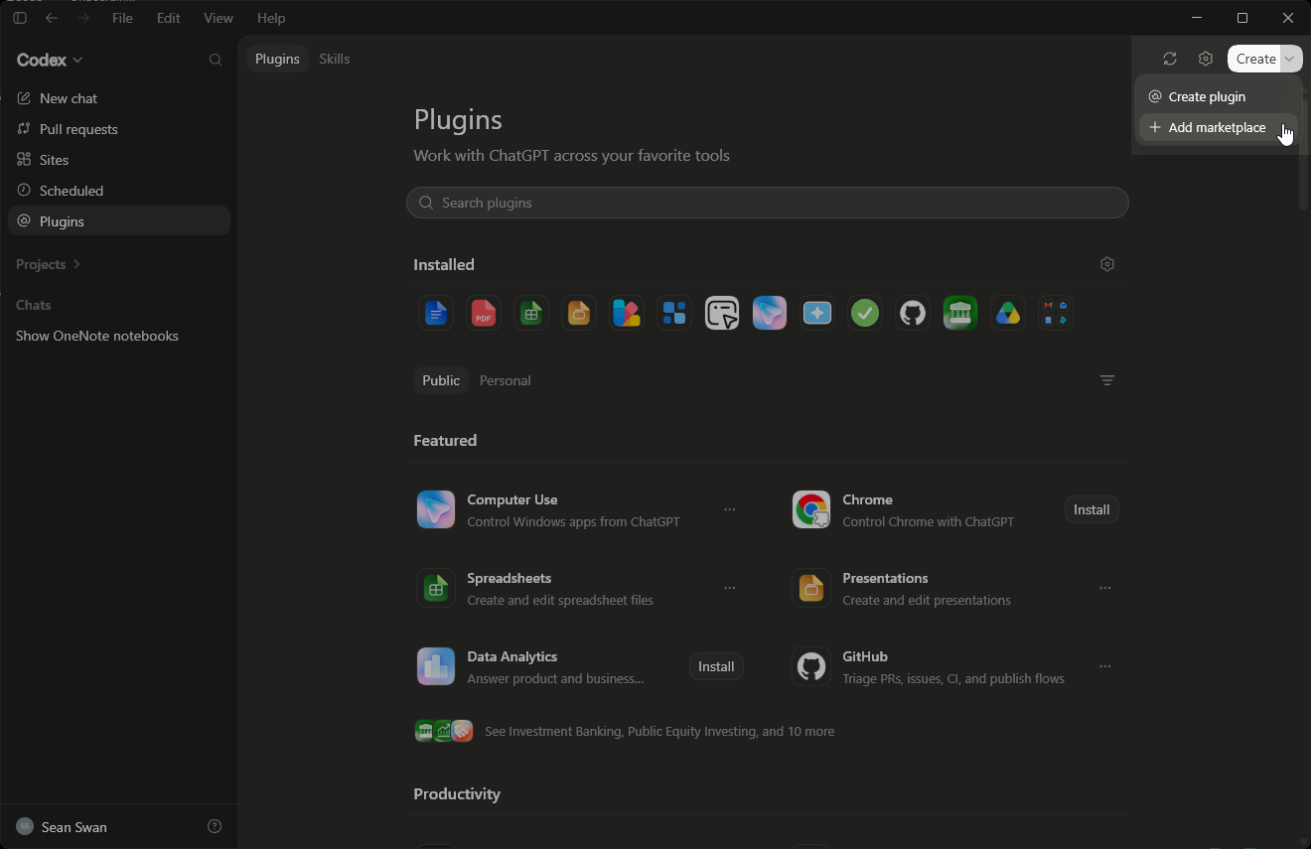The image size is (1311, 849).
Task: Open installed Gmail multi-app plugin icon
Action: point(1056,314)
